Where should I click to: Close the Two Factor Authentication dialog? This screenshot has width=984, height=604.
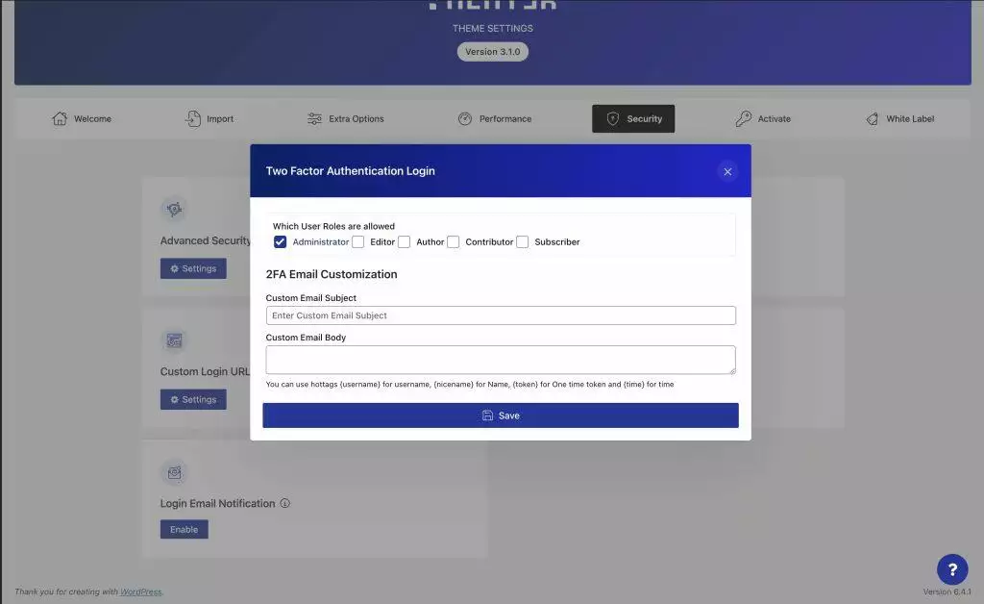[727, 171]
